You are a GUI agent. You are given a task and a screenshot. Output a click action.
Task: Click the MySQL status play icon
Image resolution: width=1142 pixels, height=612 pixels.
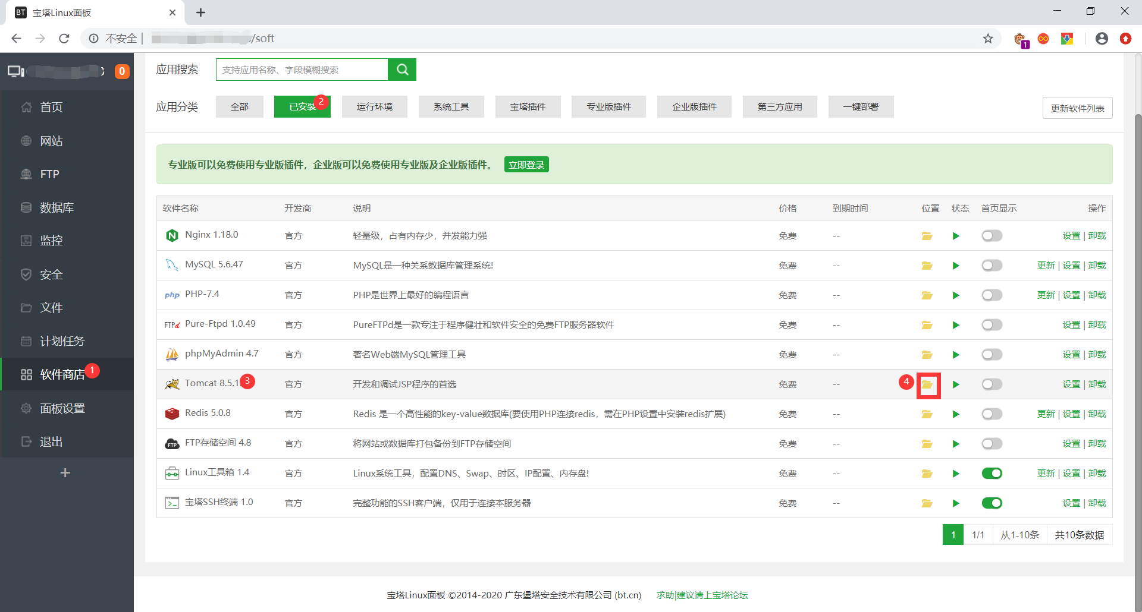pos(956,266)
